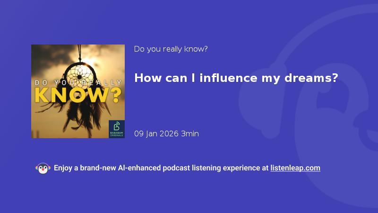Click the dreamcatcher's hanging cord at top
This screenshot has width=378, height=213.
coord(79,53)
